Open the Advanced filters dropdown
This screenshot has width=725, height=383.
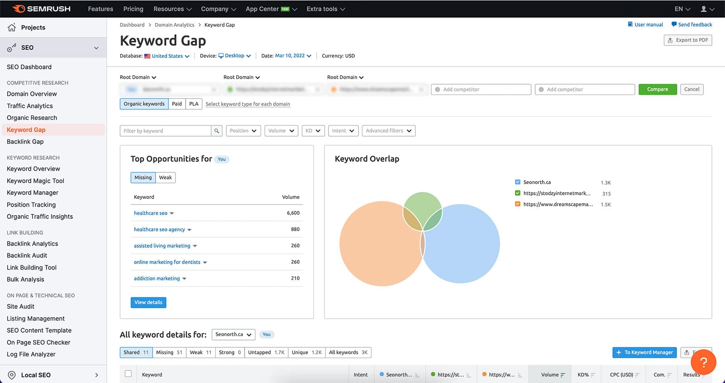point(389,131)
